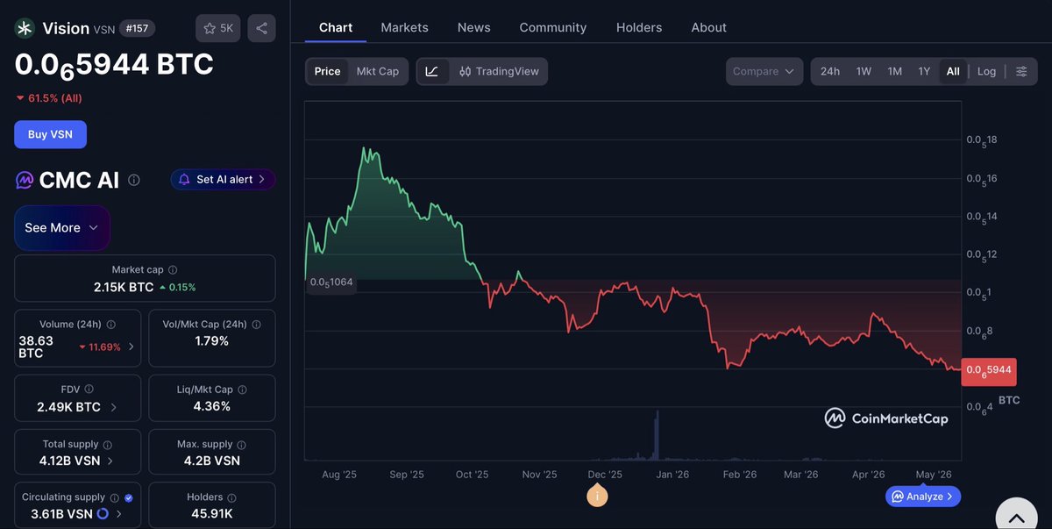Expand FDV details chevron
Viewport: 1052px width, 529px height.
(x=114, y=407)
